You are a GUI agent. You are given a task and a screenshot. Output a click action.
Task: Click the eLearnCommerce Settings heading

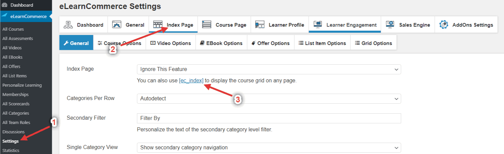coord(110,6)
